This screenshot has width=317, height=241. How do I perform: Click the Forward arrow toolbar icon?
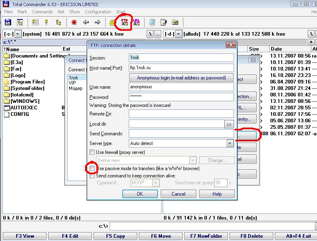tap(97, 22)
